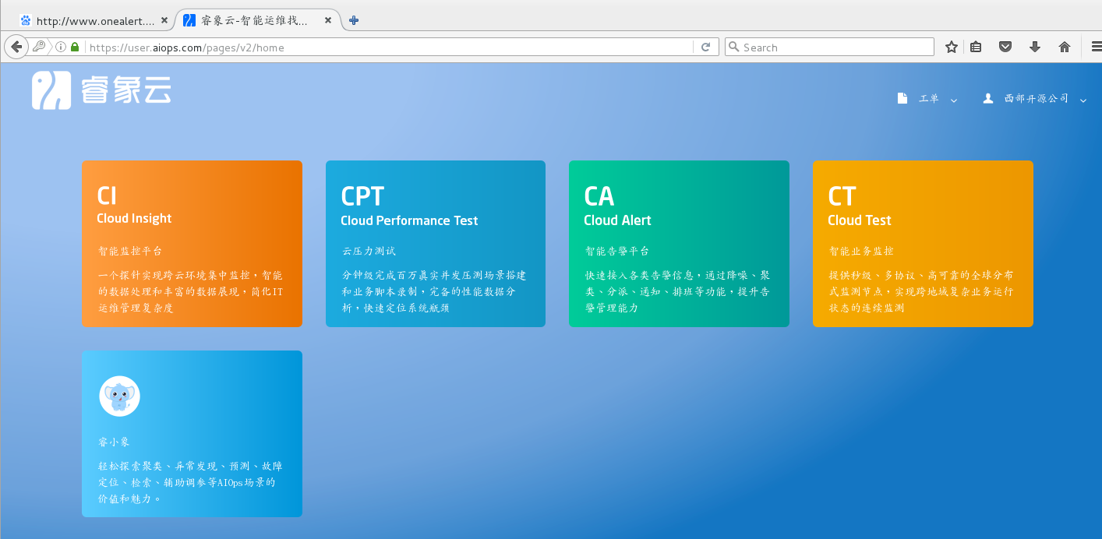Go to browser Home icon

click(x=1065, y=47)
